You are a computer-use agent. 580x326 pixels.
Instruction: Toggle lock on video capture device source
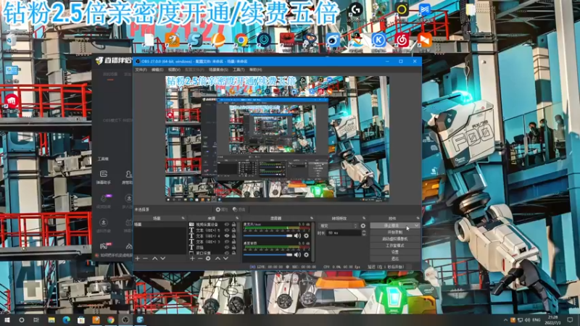pos(233,225)
